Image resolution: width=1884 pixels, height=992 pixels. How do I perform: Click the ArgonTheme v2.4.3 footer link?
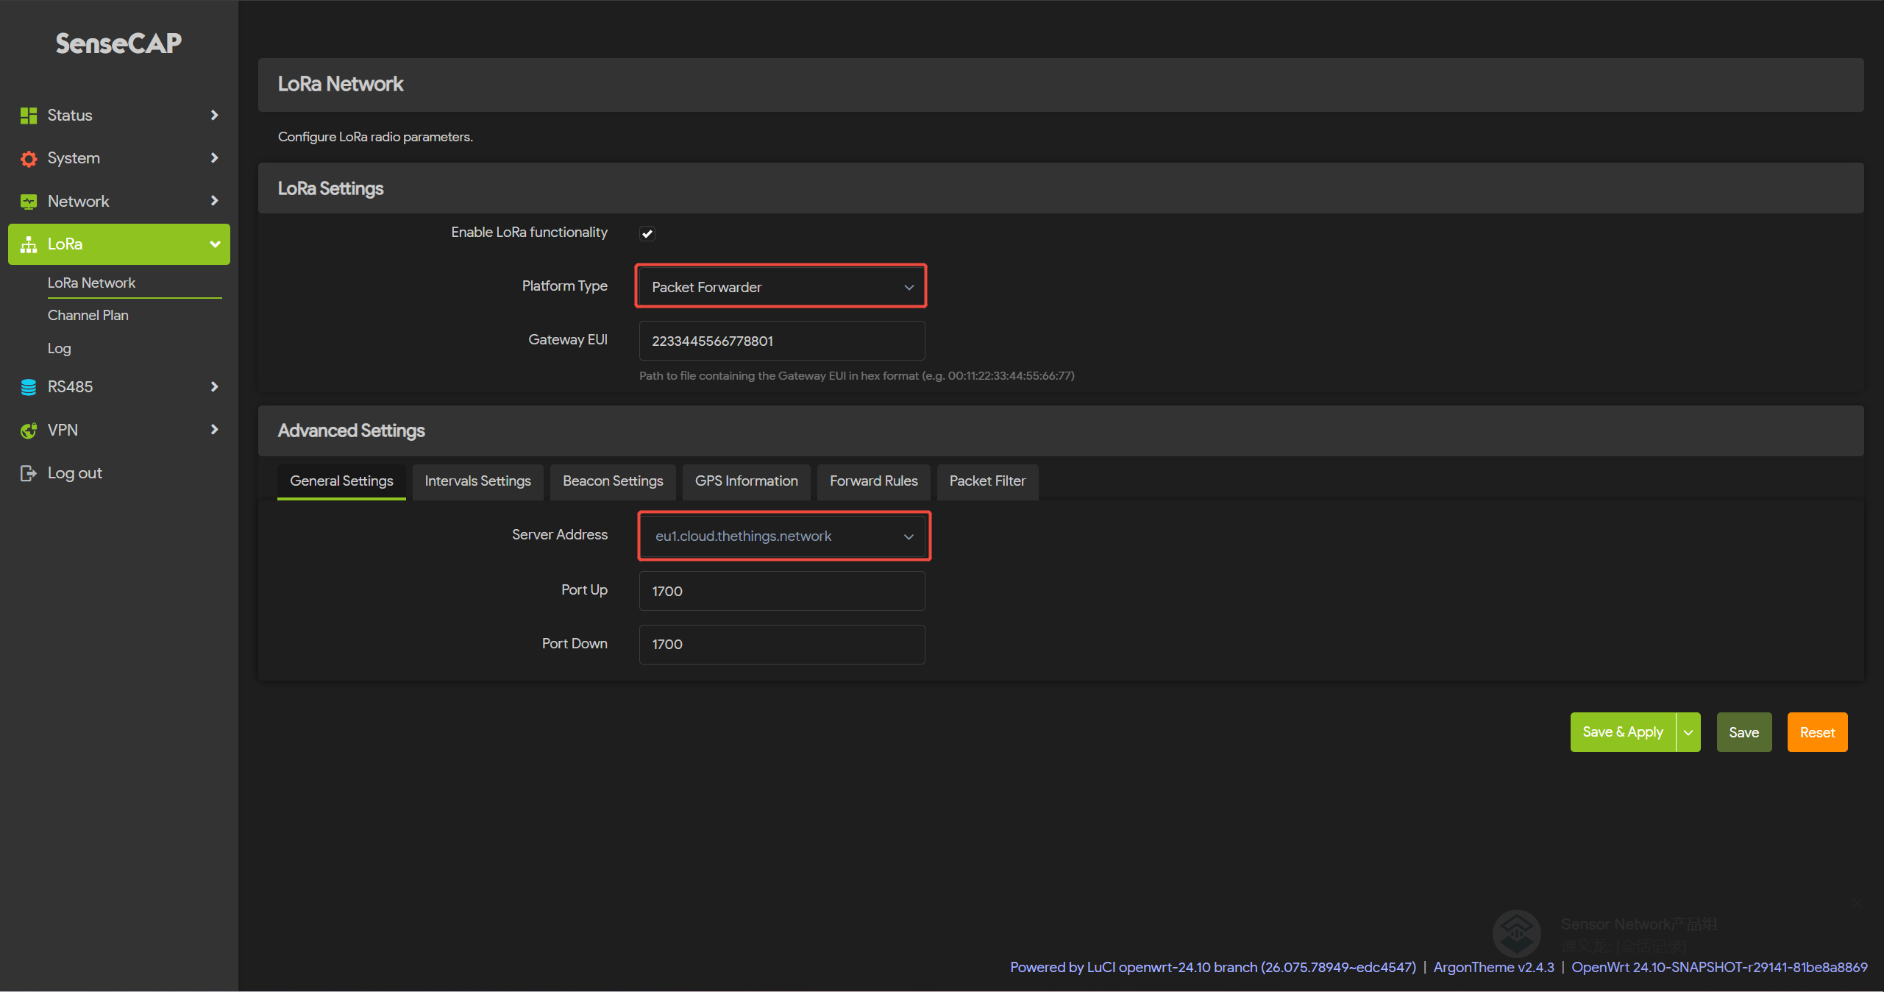(x=1493, y=967)
